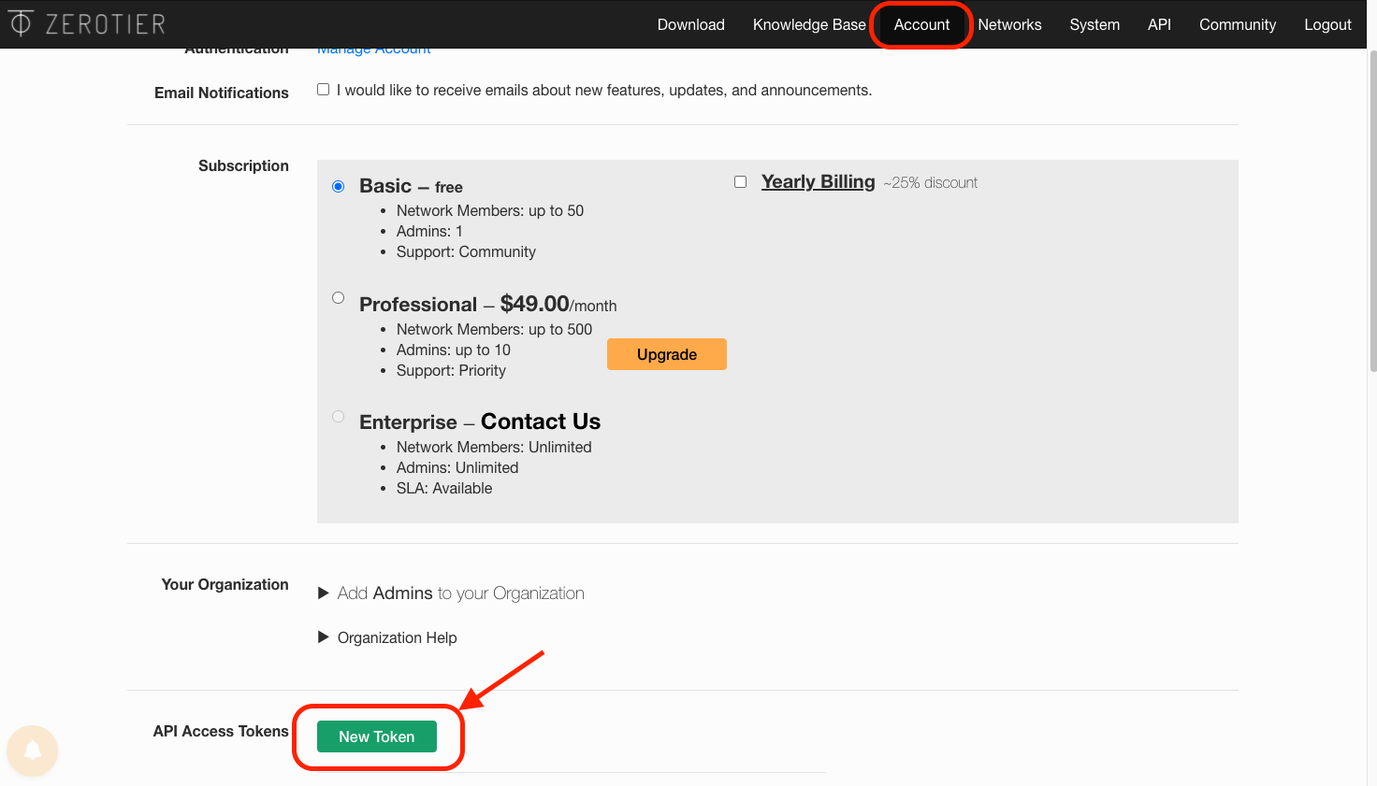Image resolution: width=1377 pixels, height=786 pixels.
Task: Select the Basic free plan radio
Action: click(339, 187)
